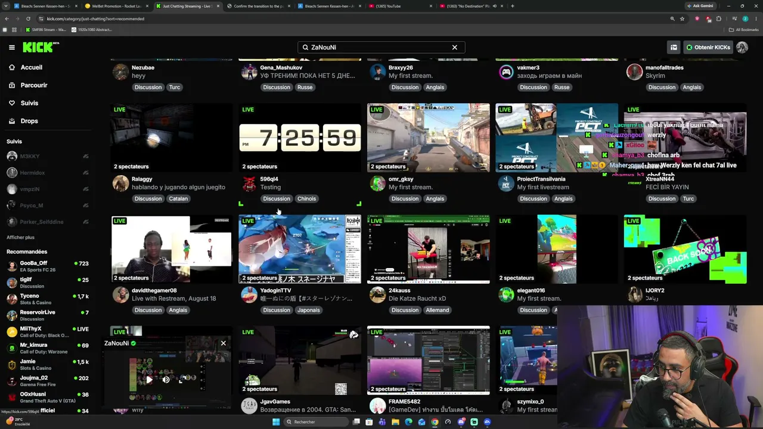The width and height of the screenshot is (763, 429).
Task: Open omr_gksy's live stream thumbnail
Action: [429, 138]
